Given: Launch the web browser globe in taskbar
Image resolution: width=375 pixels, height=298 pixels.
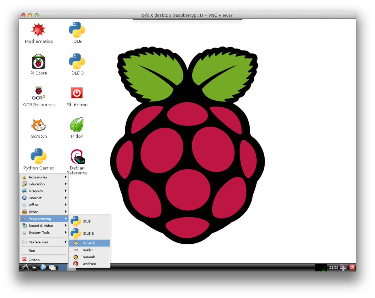Looking at the screenshot, I should (x=43, y=267).
